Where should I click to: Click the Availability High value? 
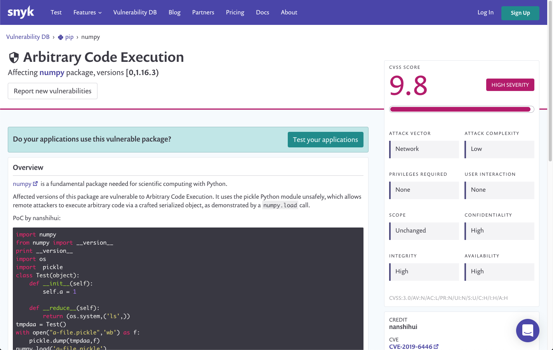(x=499, y=272)
